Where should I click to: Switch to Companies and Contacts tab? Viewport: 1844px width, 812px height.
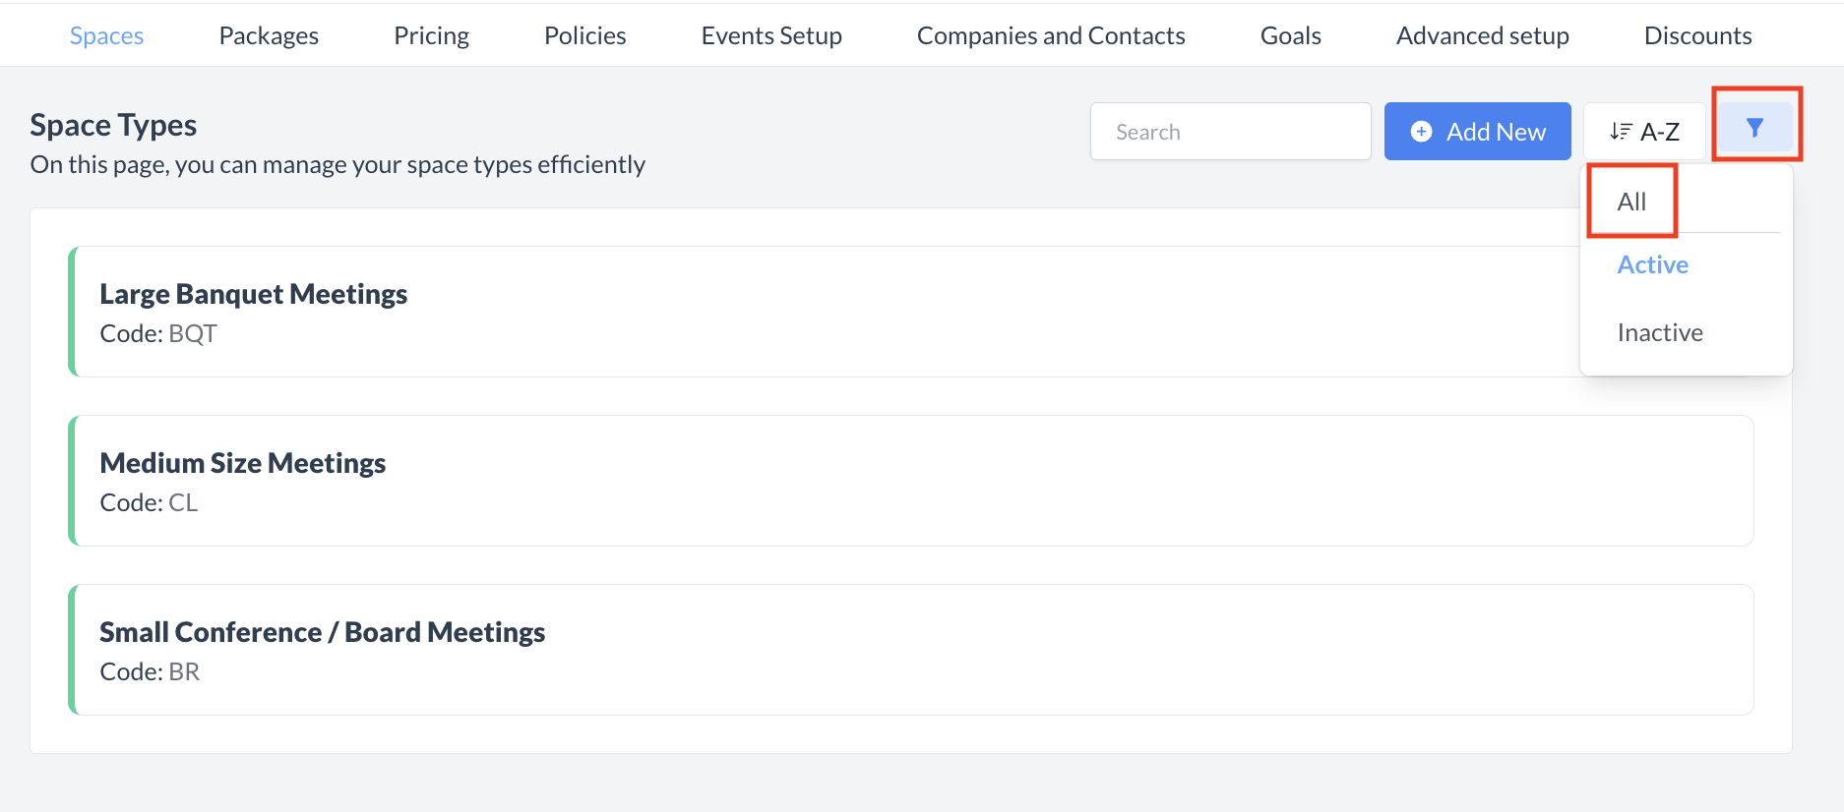(1051, 35)
